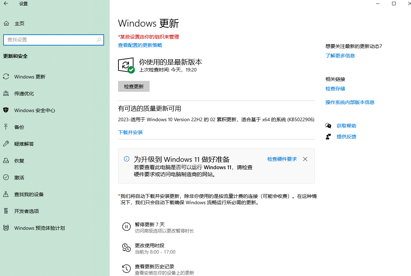Click the 获取帮助 chat bubble icon
The width and height of the screenshot is (411, 276).
coord(328,125)
